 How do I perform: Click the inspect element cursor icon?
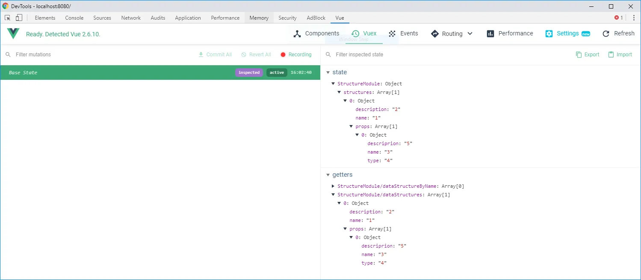pos(8,18)
